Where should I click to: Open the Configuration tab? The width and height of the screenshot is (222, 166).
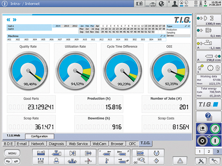[x=39, y=136]
